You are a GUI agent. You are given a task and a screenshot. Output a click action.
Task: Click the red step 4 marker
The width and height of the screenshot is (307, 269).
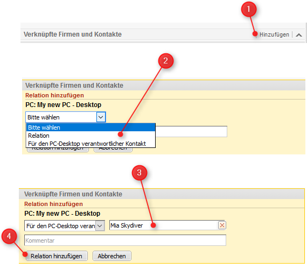pyautogui.click(x=9, y=236)
